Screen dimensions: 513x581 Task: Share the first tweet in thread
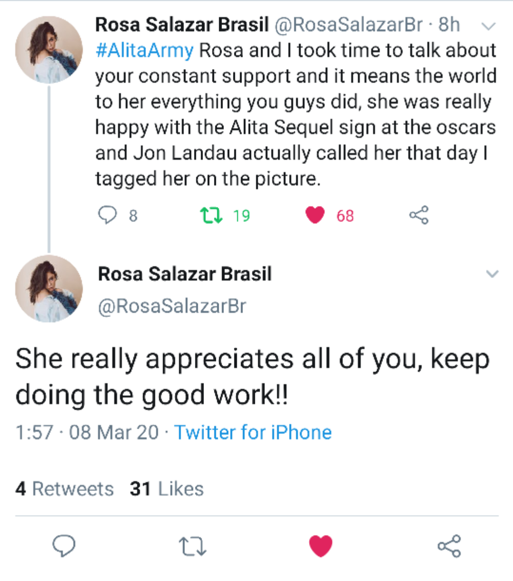pyautogui.click(x=419, y=215)
